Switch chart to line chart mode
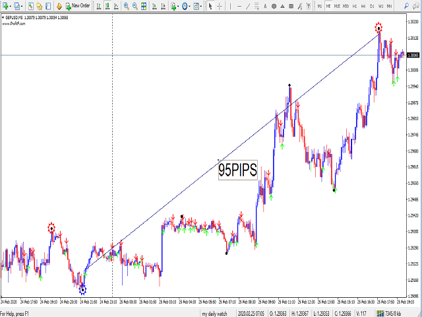This screenshot has width=422, height=317. (116, 6)
